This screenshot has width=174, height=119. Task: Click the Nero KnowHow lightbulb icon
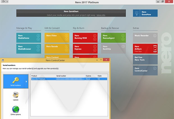tap(137, 13)
